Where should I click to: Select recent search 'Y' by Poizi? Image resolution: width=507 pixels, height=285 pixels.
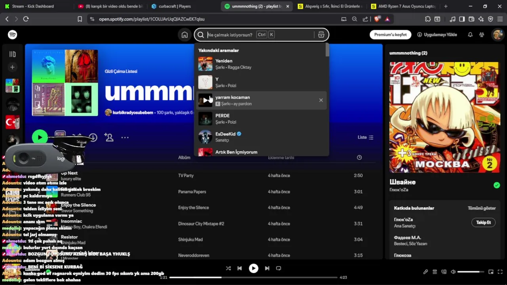(x=261, y=82)
